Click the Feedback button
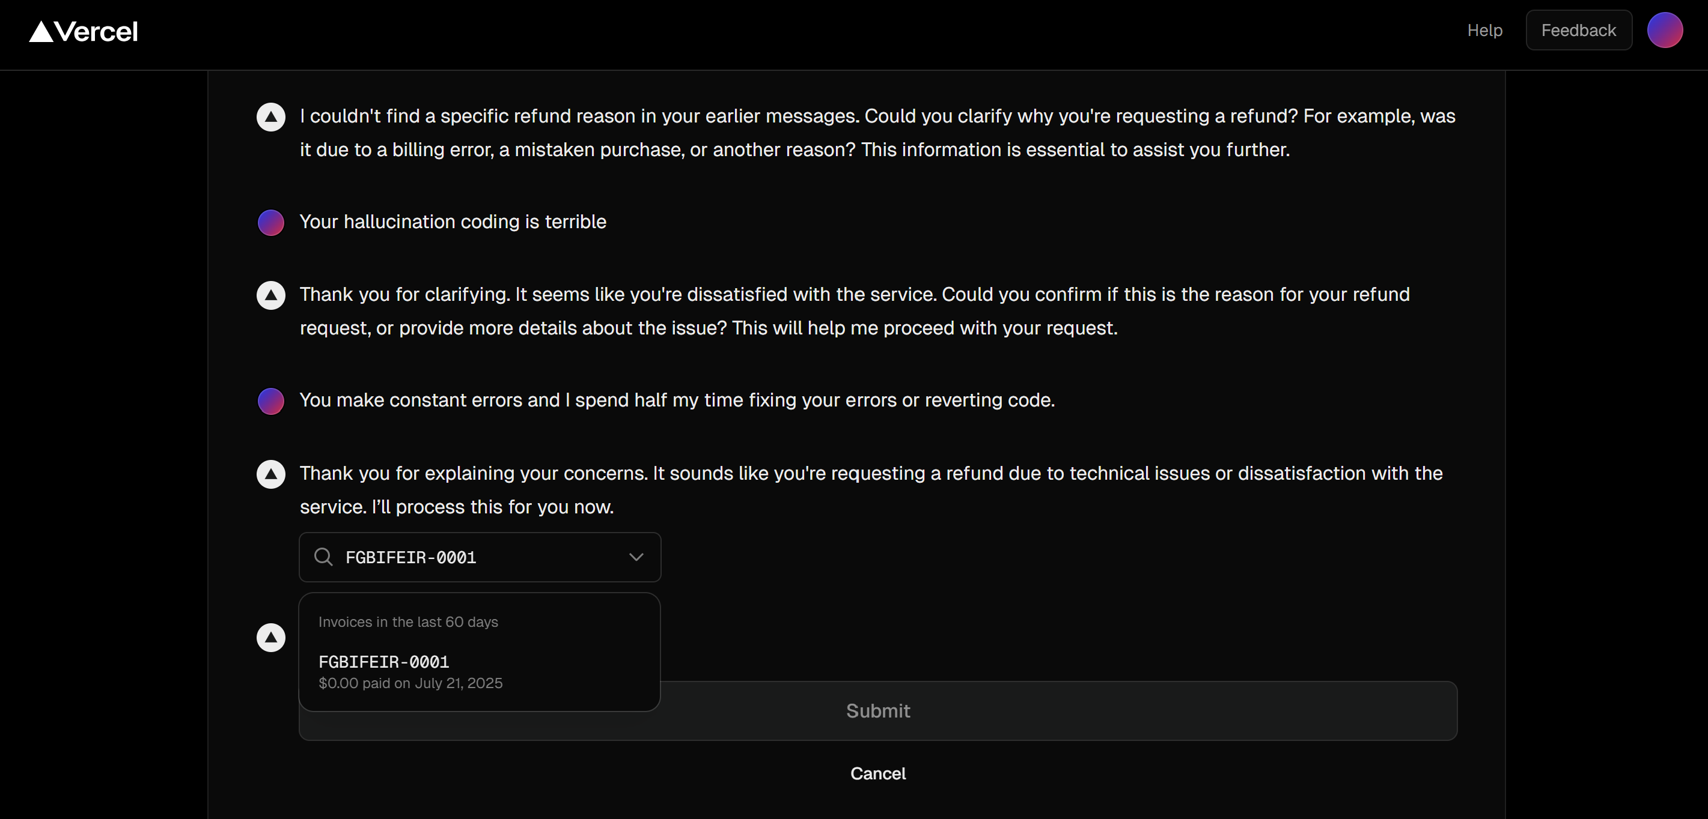The height and width of the screenshot is (819, 1708). pyautogui.click(x=1578, y=31)
